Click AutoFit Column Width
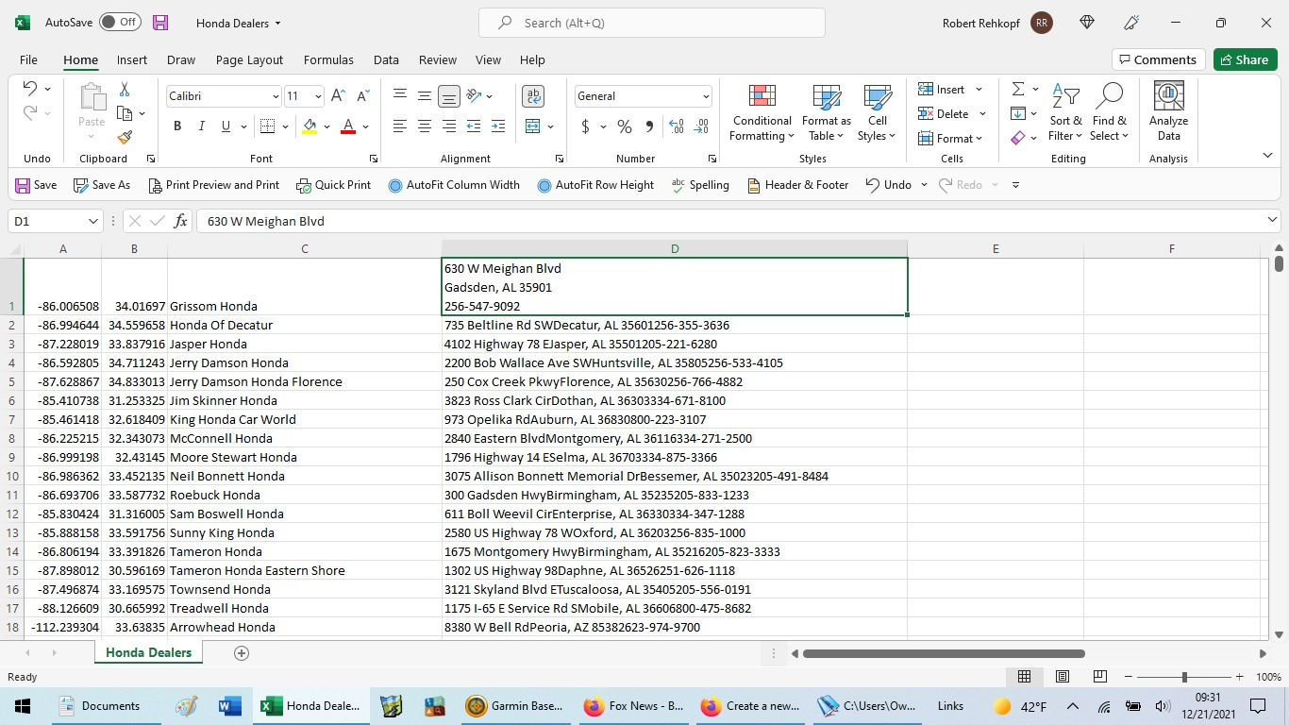 click(454, 185)
